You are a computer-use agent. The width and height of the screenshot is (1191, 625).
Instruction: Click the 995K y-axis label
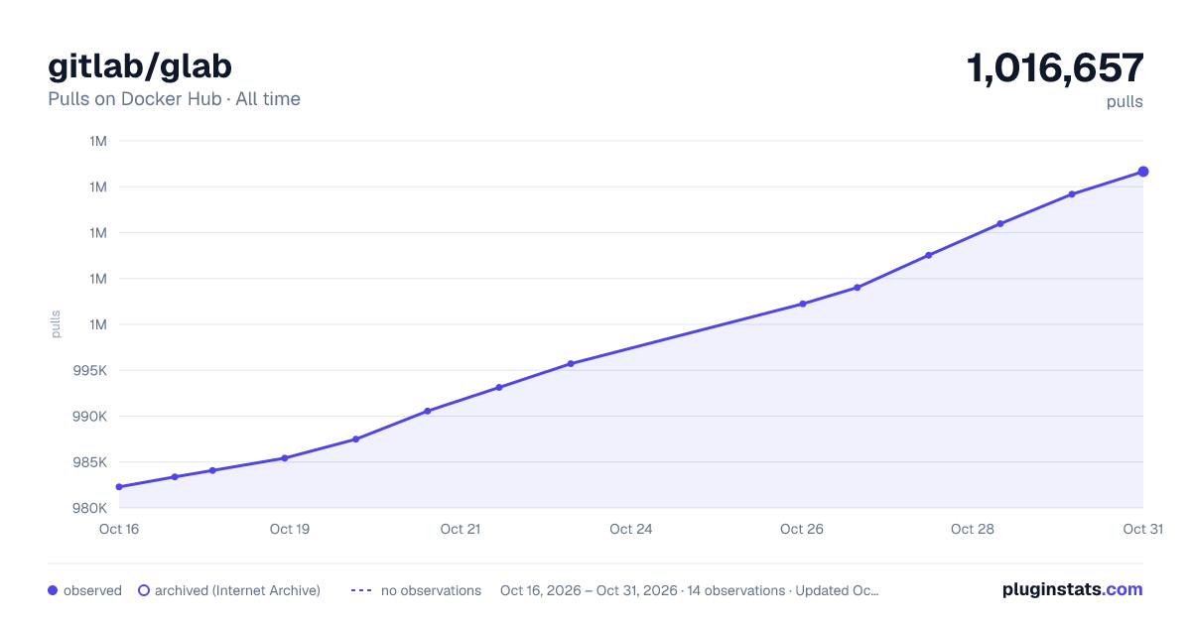(x=89, y=370)
